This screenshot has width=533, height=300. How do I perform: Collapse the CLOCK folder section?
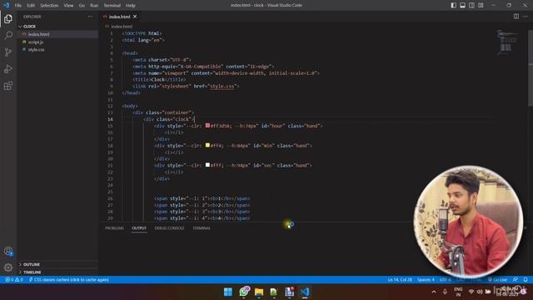tap(57, 26)
